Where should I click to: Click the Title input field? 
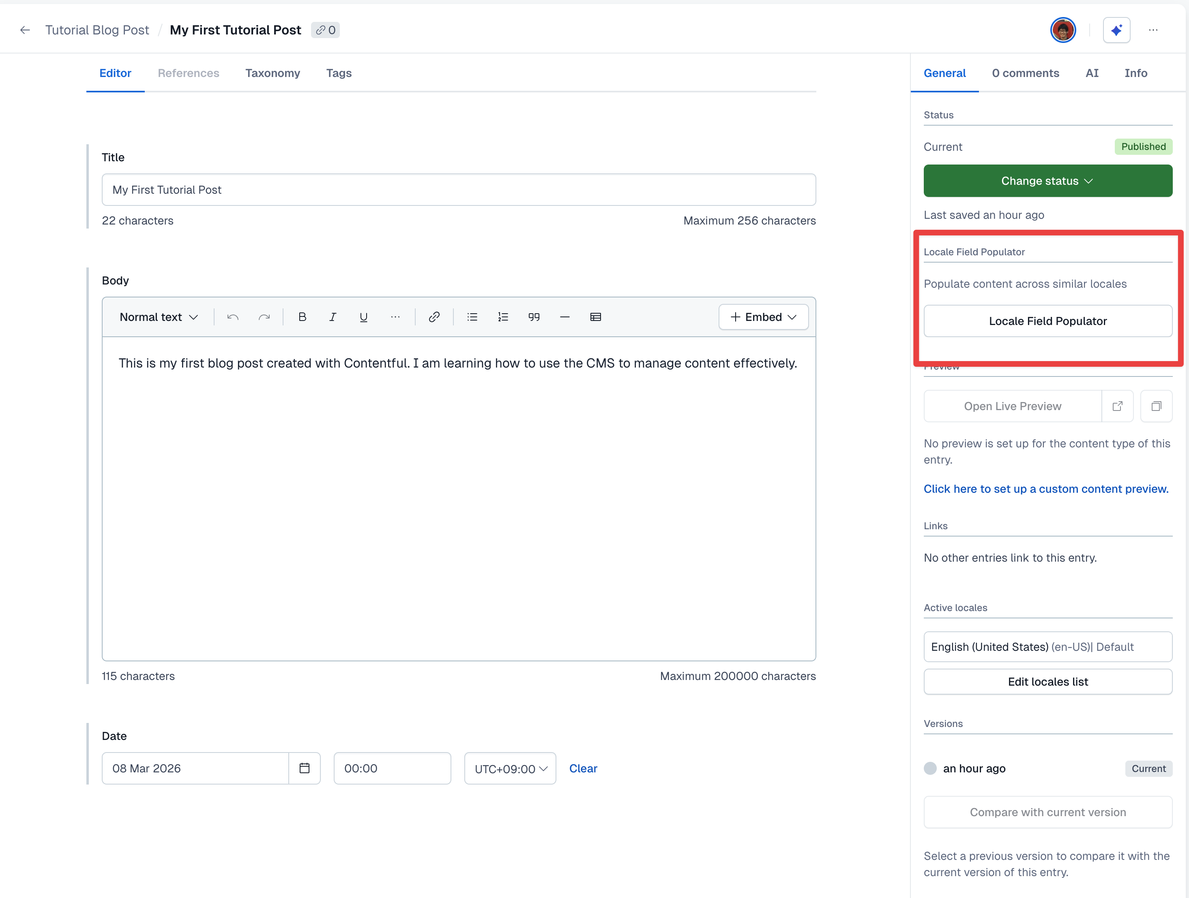459,190
